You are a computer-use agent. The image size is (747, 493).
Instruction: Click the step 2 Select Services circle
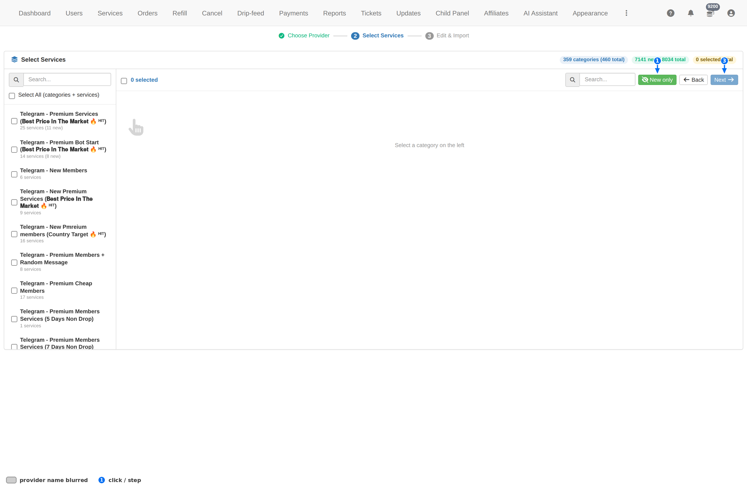(355, 36)
